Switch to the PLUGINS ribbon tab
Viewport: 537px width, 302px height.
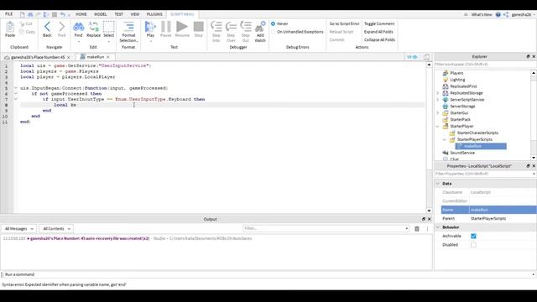coord(154,14)
